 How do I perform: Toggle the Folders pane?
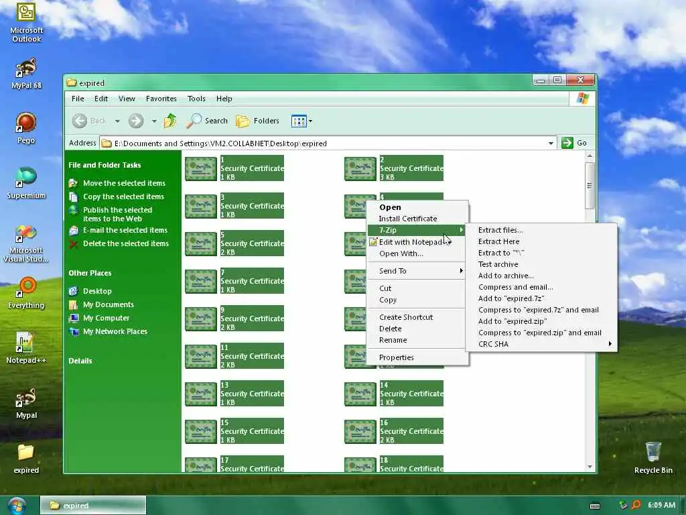[x=258, y=121]
